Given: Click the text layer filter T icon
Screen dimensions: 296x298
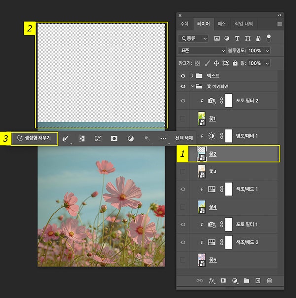Looking at the screenshot, I should 237,38.
